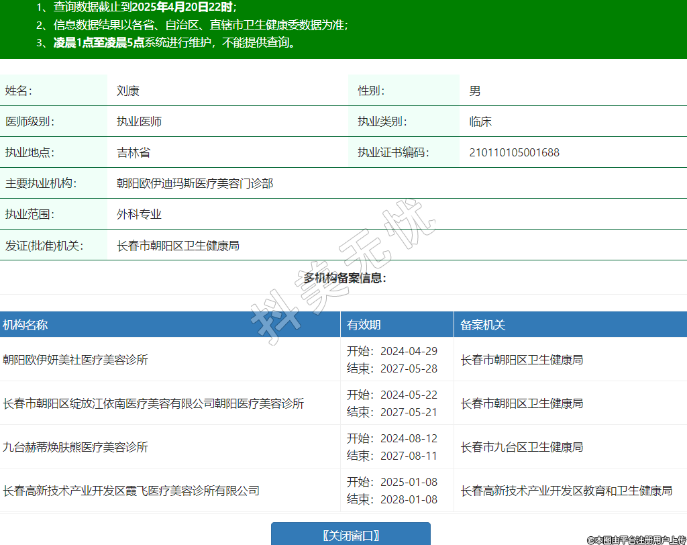
Task: Click the 多机构备案信息 heading
Action: (x=344, y=278)
